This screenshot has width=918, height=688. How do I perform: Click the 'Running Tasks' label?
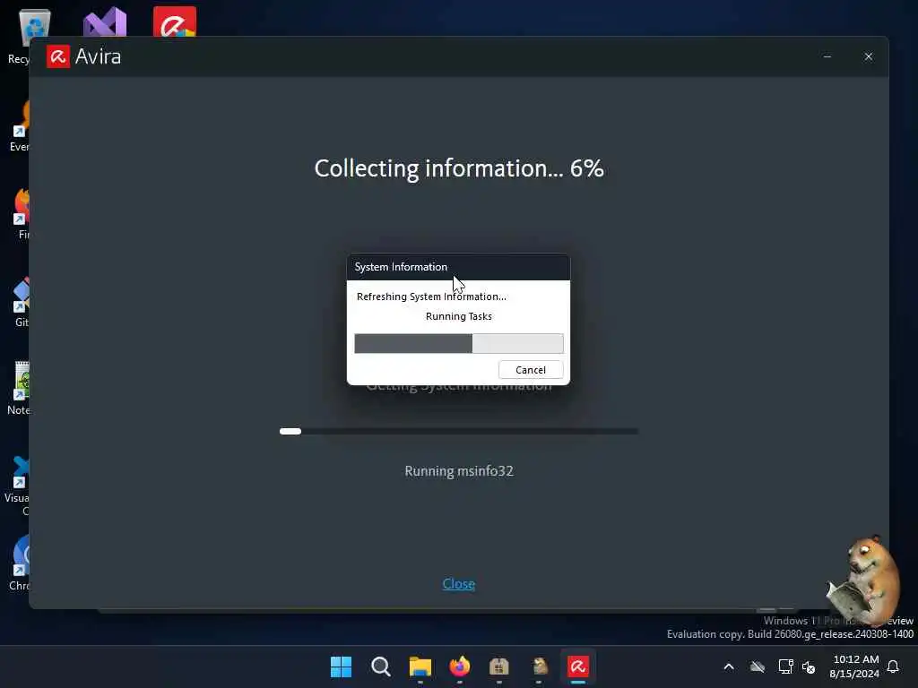tap(459, 316)
